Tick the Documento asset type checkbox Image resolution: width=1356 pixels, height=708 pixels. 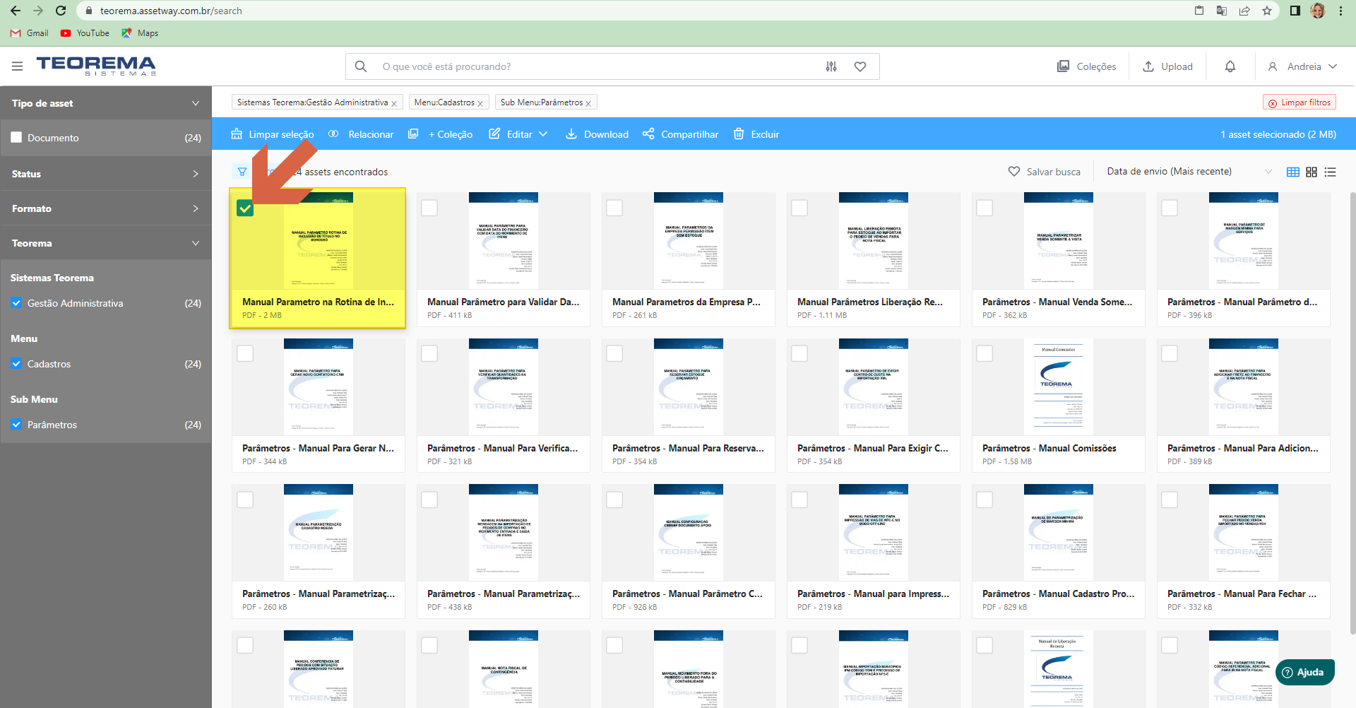(17, 138)
